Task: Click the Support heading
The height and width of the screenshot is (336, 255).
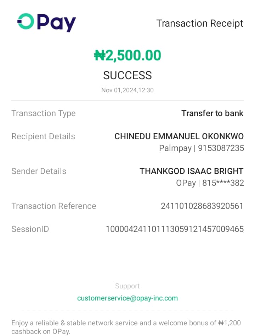Action: point(127,286)
